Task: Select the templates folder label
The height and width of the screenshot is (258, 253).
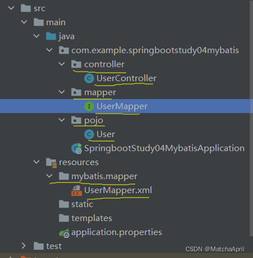Action: point(91,218)
